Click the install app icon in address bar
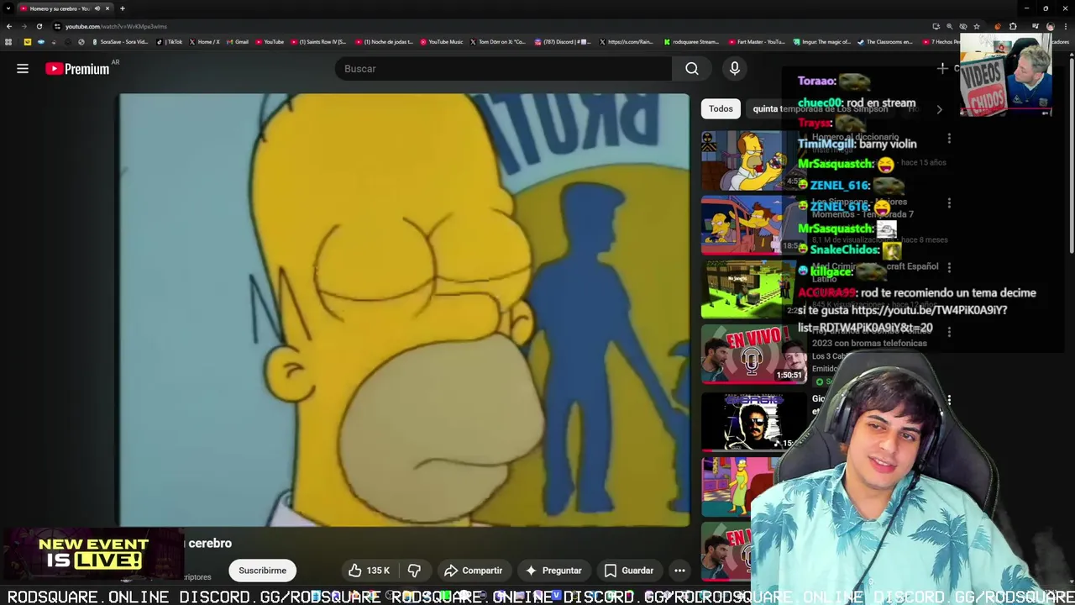 tap(936, 26)
